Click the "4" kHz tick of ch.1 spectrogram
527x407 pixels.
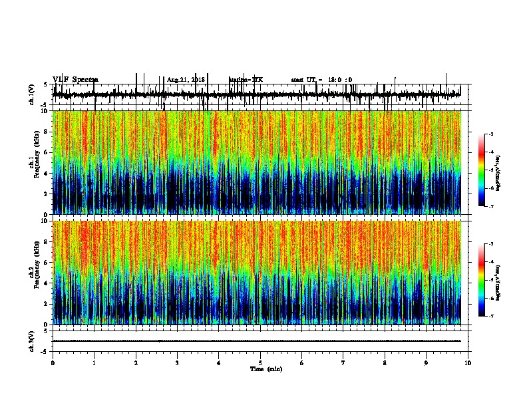point(47,173)
